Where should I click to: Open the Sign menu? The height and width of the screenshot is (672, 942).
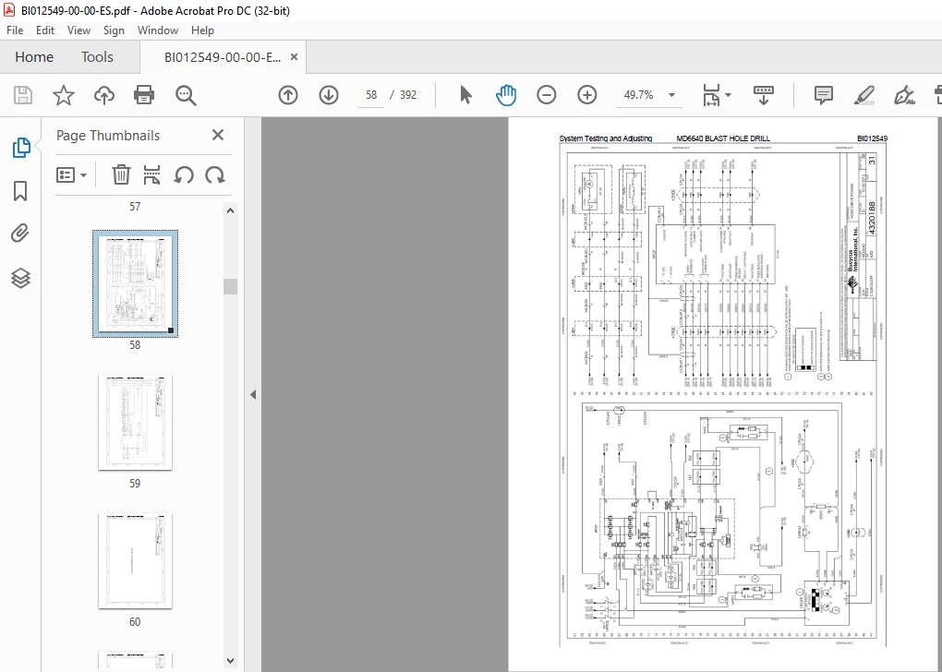114,30
